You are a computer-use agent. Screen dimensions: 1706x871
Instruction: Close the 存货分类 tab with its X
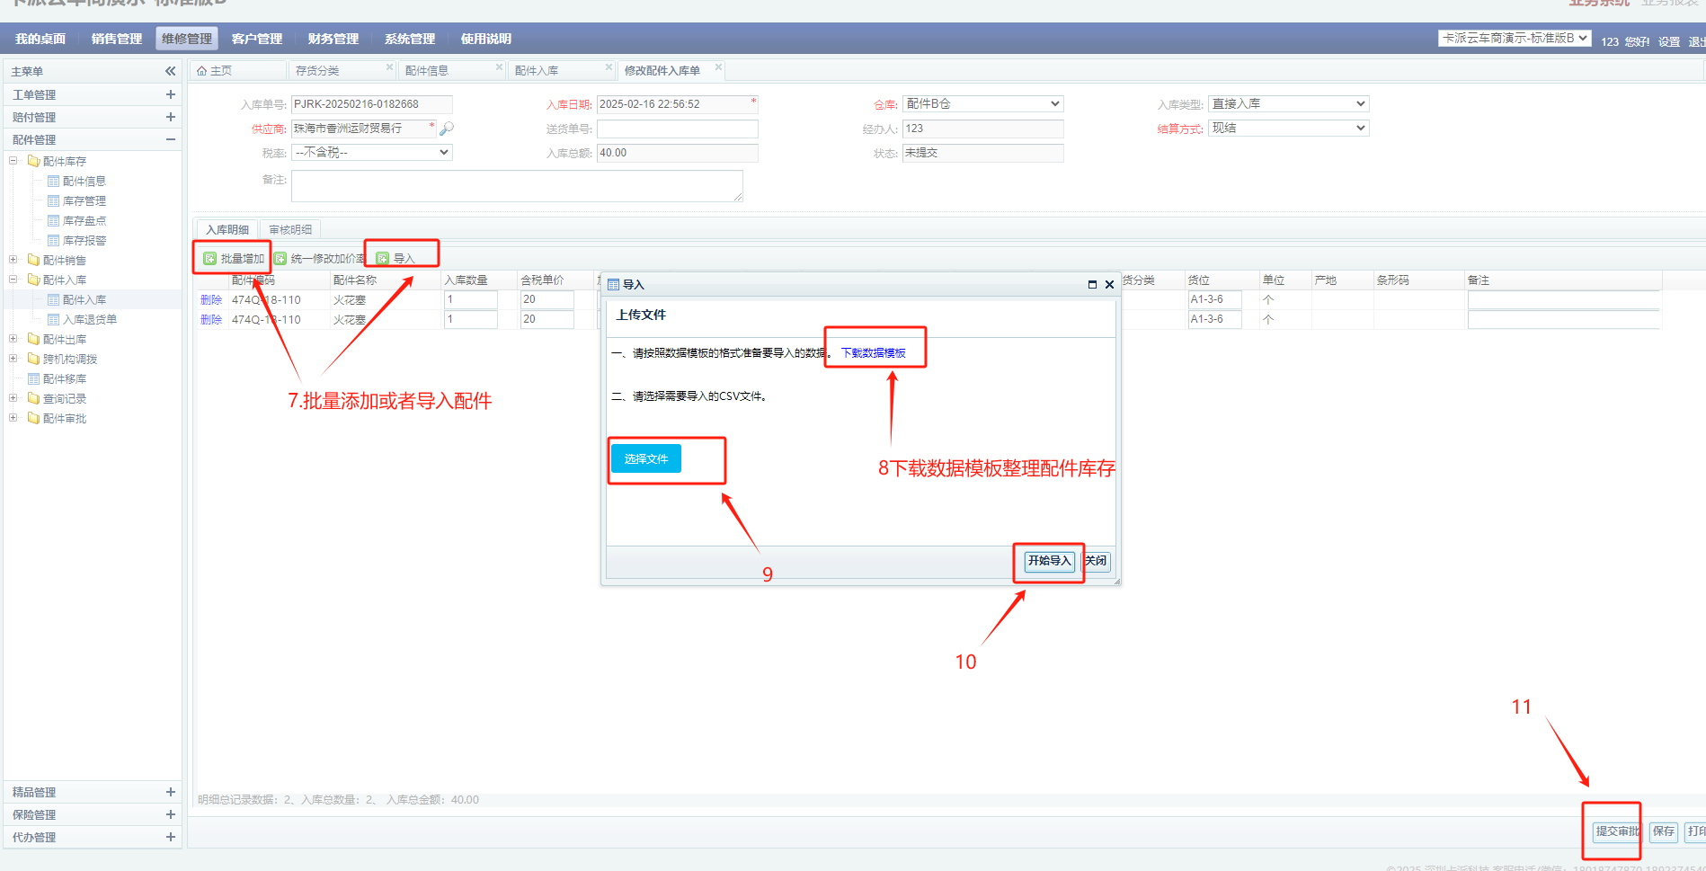point(389,67)
